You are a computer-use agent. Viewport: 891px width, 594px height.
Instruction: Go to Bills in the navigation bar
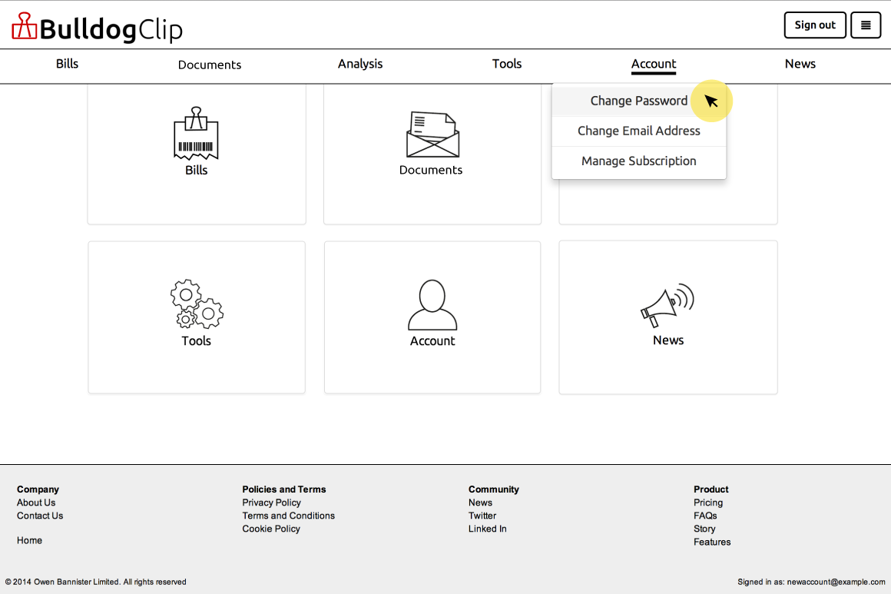pos(67,65)
